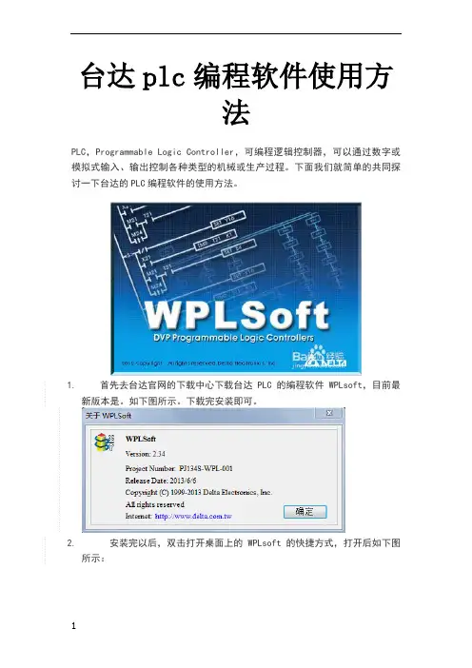Click the All rights reserved text

(x=154, y=504)
